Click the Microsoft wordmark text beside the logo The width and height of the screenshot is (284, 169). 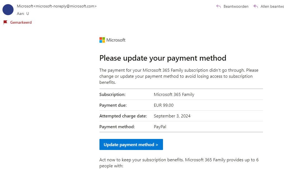point(116,40)
